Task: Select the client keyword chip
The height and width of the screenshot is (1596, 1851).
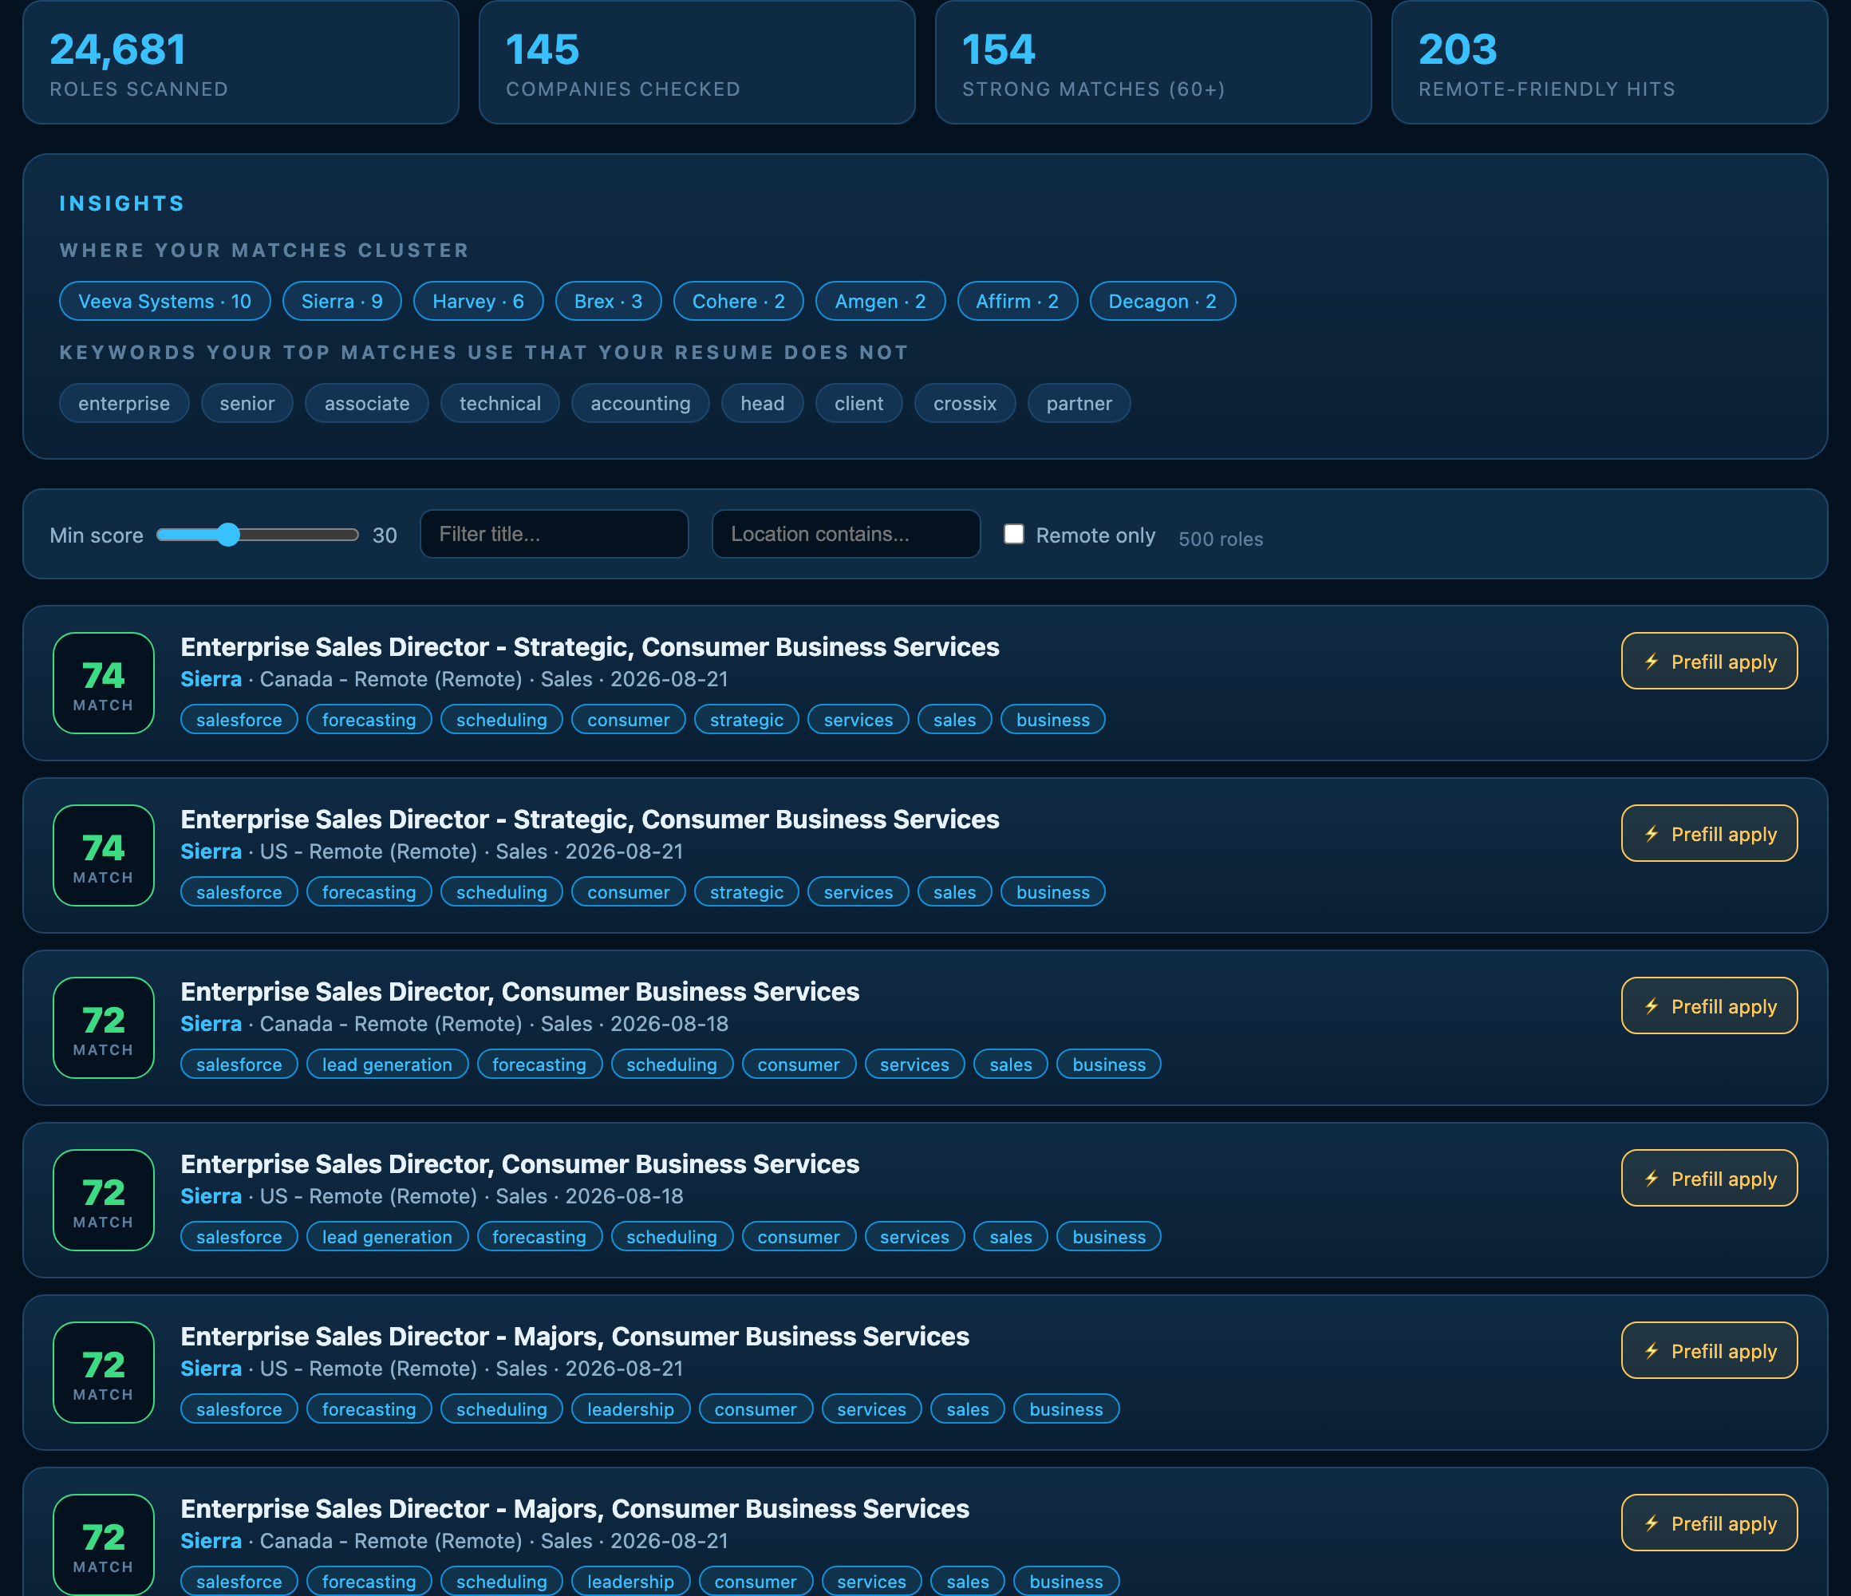Action: coord(859,403)
